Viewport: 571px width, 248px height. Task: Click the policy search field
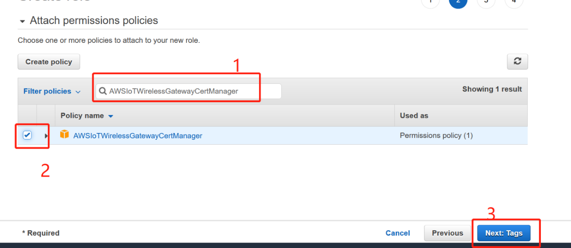click(x=189, y=91)
